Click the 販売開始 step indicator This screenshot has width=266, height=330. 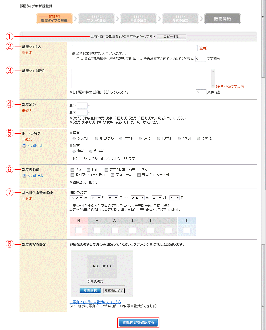[222, 19]
